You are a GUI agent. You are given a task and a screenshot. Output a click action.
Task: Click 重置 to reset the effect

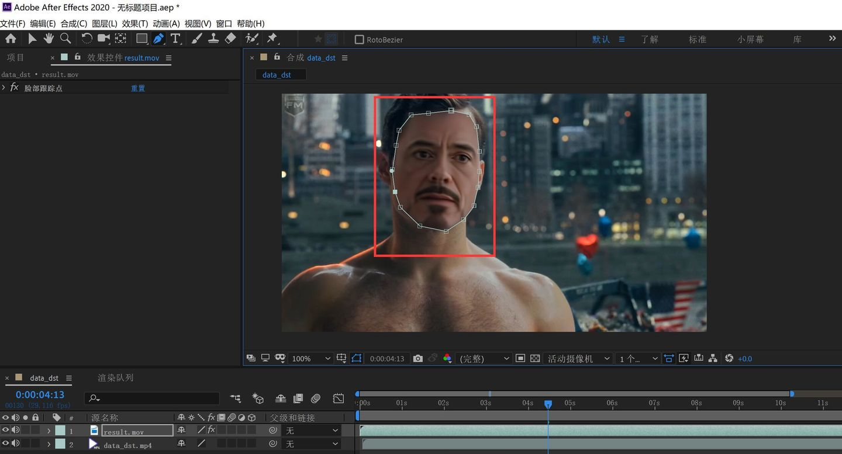[x=138, y=88]
